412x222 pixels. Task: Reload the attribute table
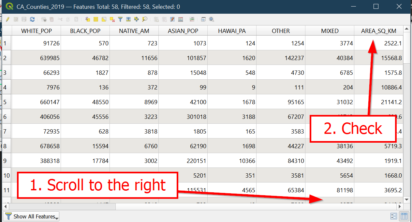click(32, 20)
